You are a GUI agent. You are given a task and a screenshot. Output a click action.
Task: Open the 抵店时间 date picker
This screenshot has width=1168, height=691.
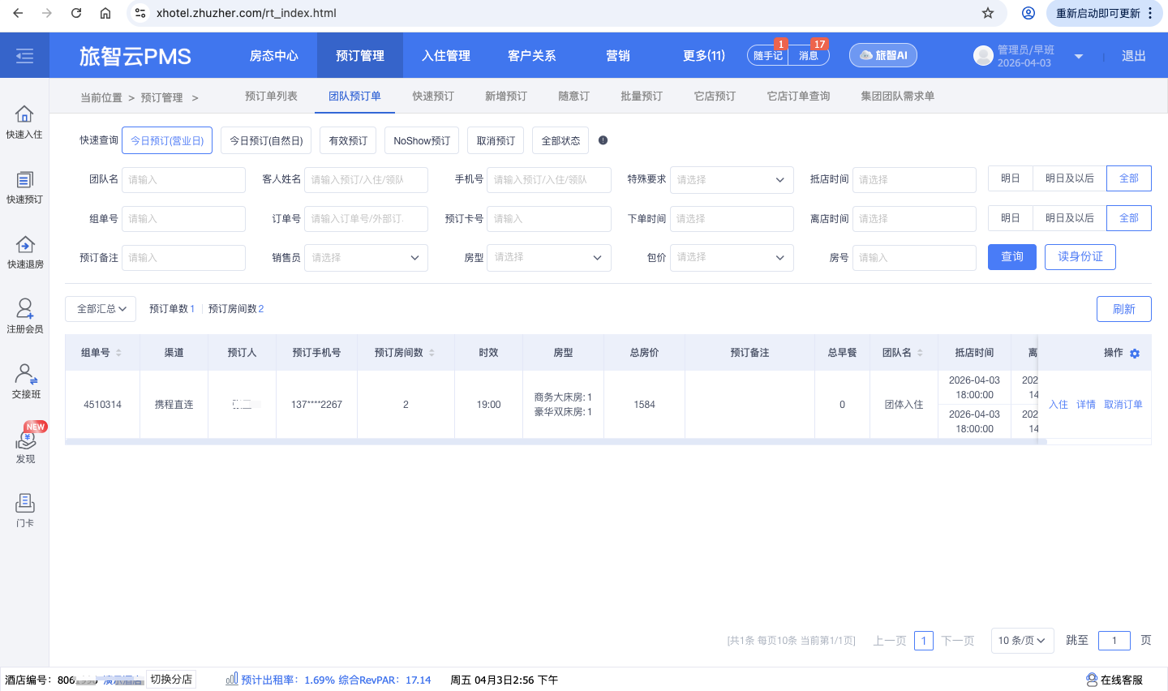914,179
